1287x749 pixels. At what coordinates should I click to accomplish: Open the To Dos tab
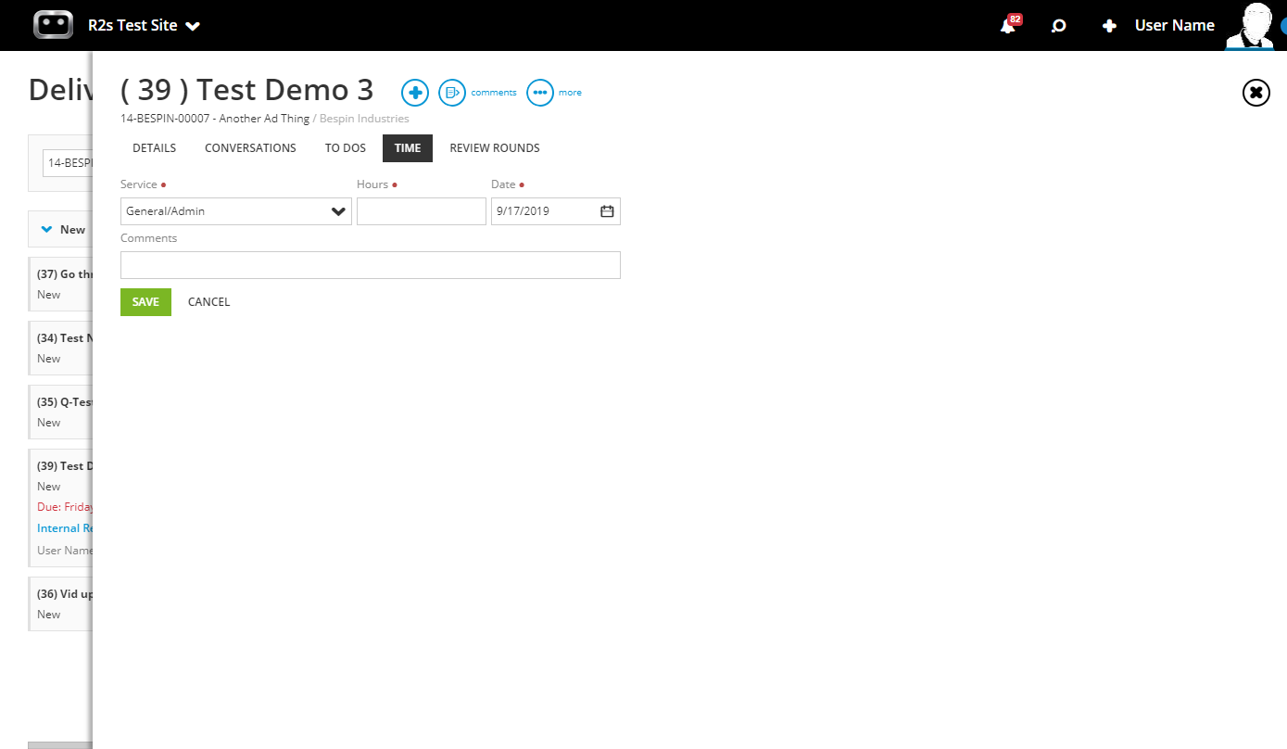pos(345,148)
